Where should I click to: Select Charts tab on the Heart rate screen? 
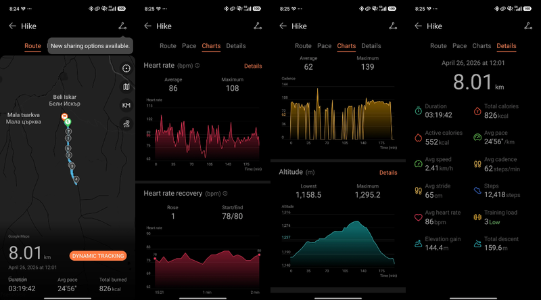[211, 45]
